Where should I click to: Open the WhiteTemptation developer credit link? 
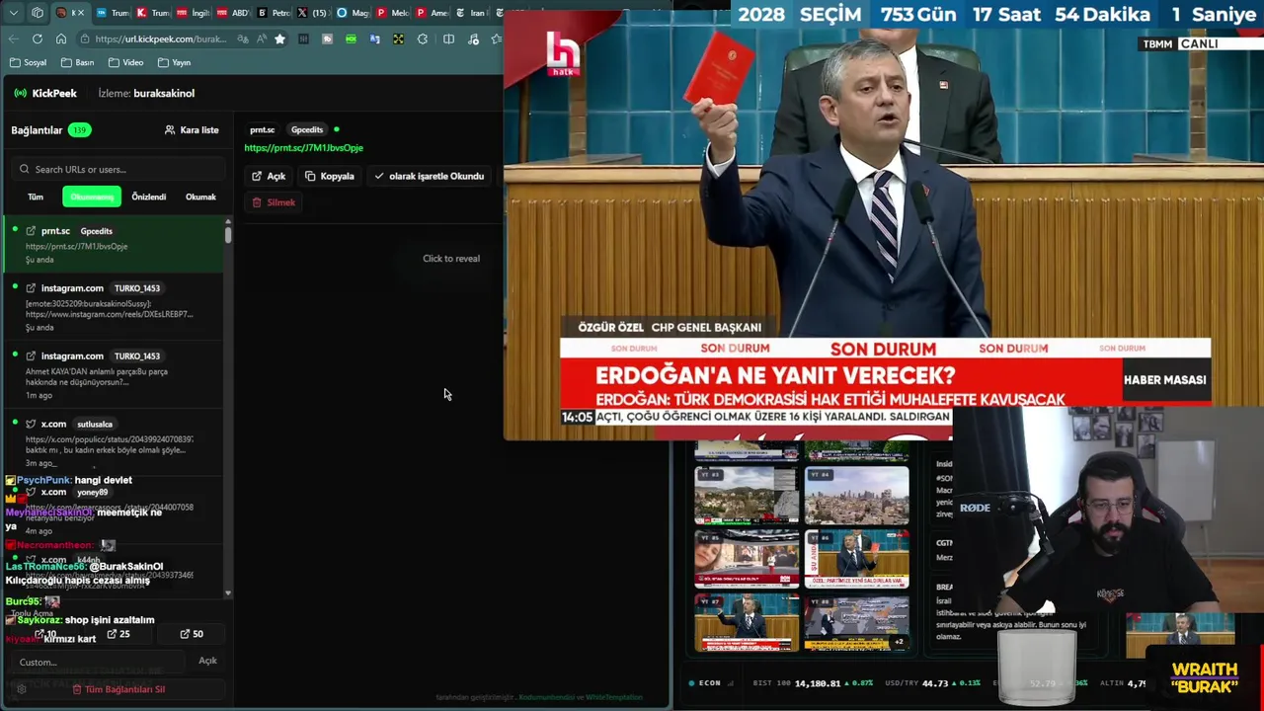coord(613,697)
